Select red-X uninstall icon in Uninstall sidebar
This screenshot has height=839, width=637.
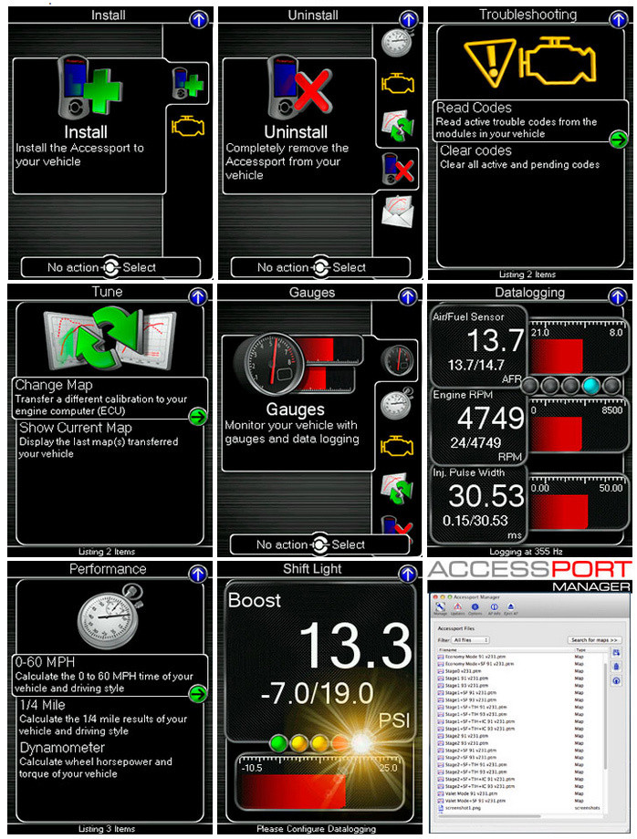click(398, 169)
